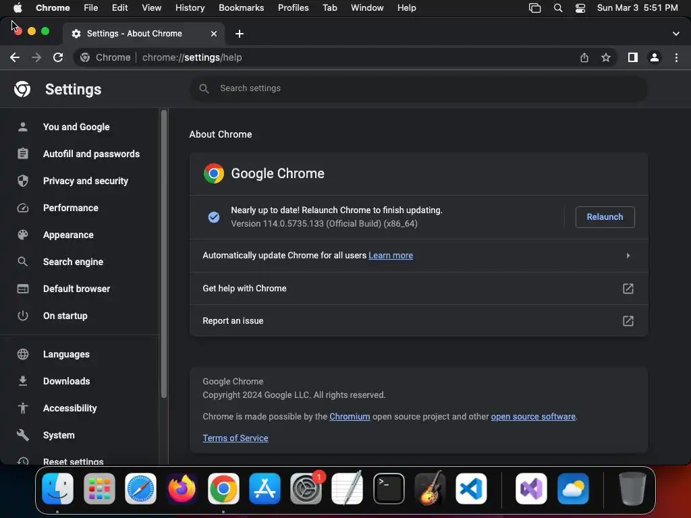Open the profile avatar button
Viewport: 691px width, 518px height.
tap(655, 57)
